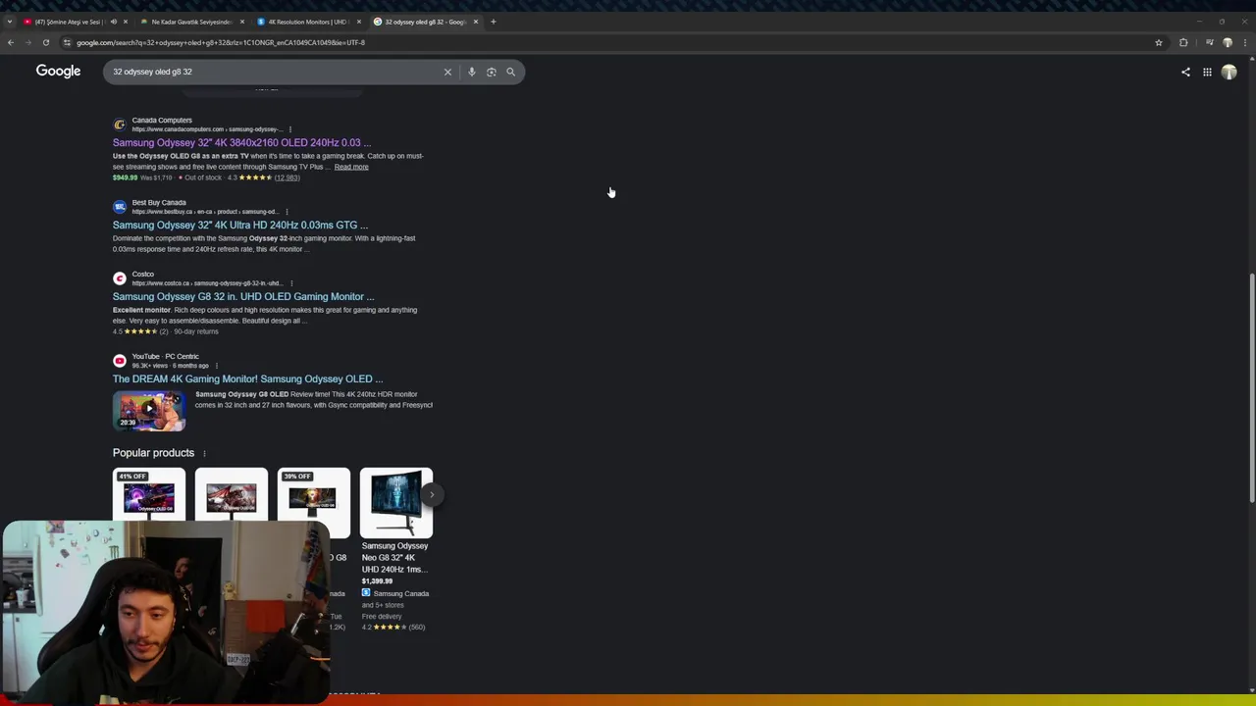Open the second popular product thumbnail

click(x=231, y=502)
